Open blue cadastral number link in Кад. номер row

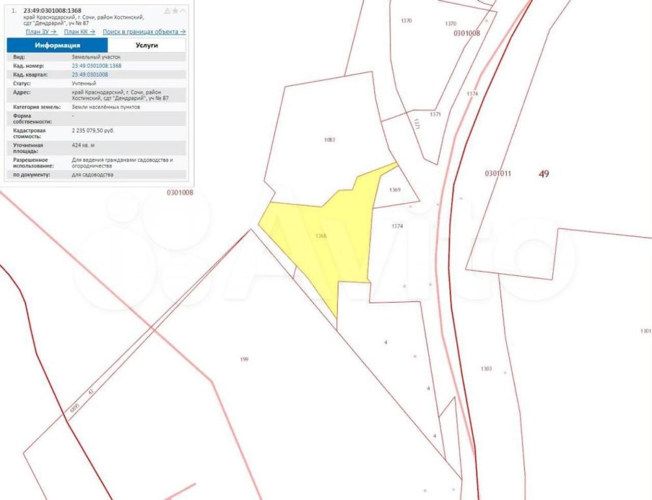[x=96, y=66]
